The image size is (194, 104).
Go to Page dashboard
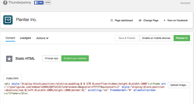pos(124,20)
